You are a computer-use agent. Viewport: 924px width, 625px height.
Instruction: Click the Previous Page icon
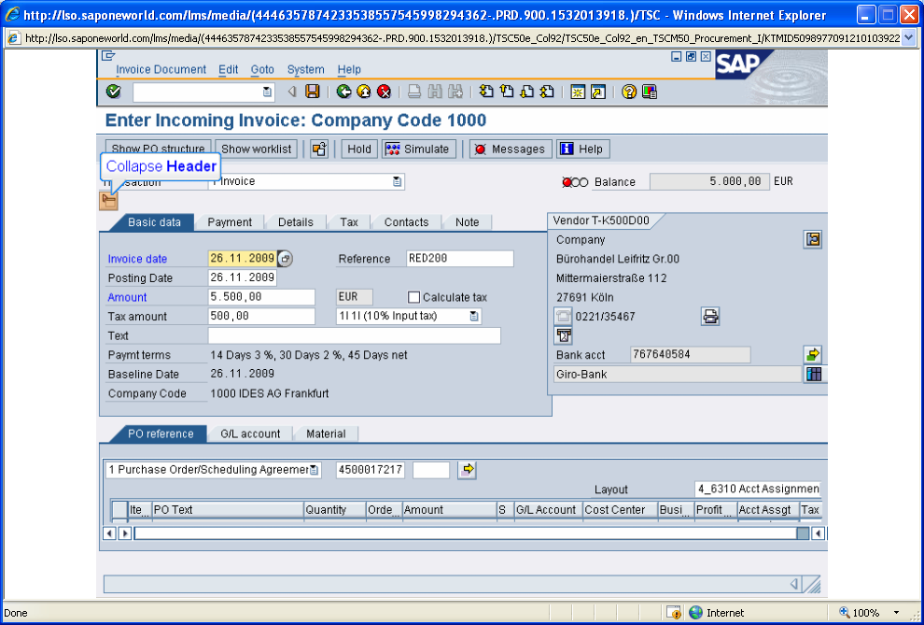click(x=507, y=92)
